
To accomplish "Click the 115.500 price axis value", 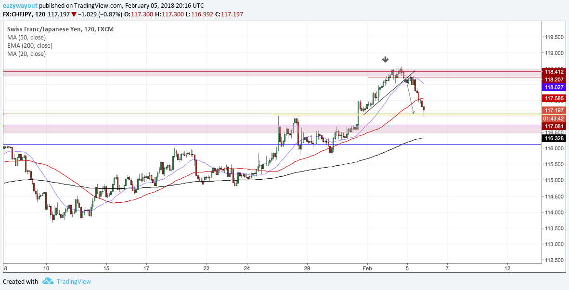I will (555, 164).
